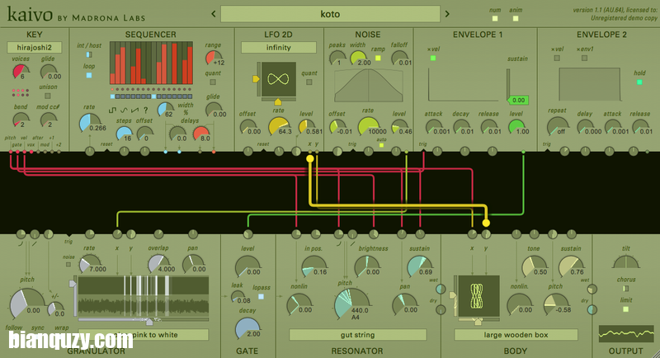Click the granulator horizontal position slider
Image resolution: width=660 pixels, height=358 pixels.
tap(143, 322)
